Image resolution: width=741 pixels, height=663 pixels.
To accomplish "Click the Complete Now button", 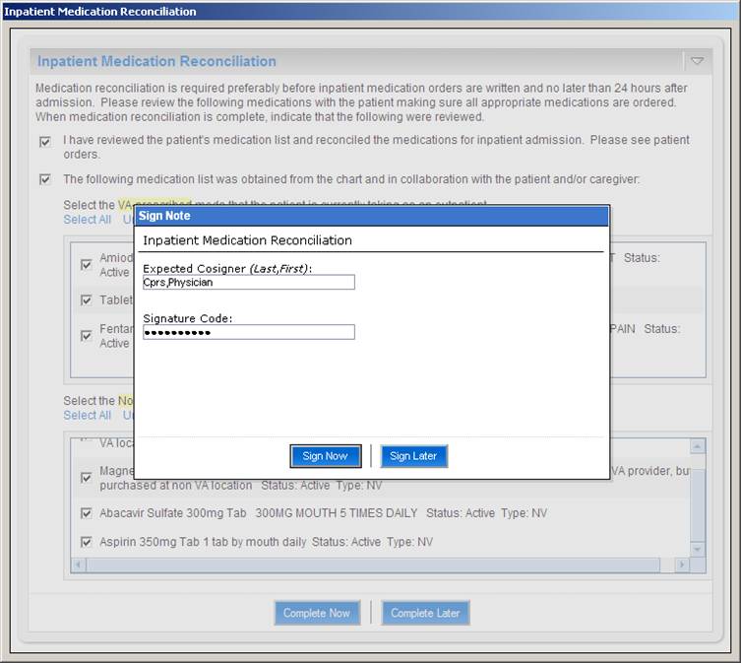I will [x=316, y=613].
